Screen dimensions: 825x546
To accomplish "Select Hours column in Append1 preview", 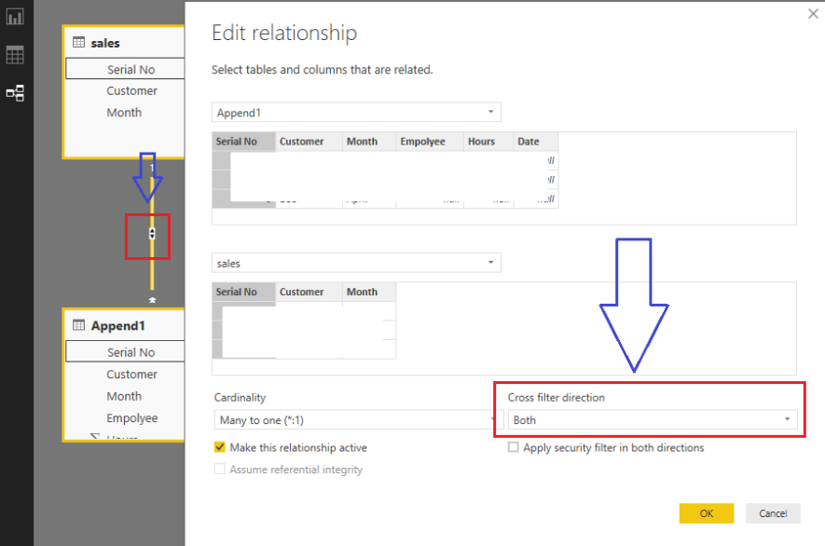I will click(x=488, y=142).
